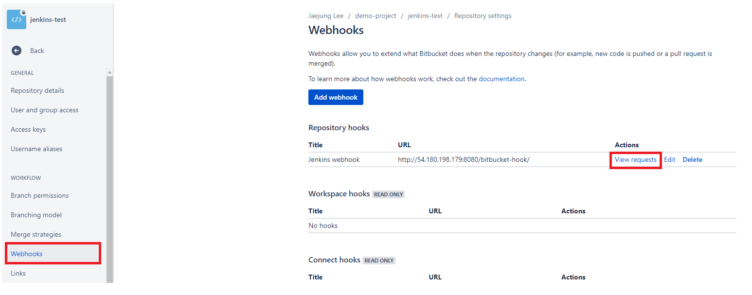Open Merge strategies page
This screenshot has width=752, height=295.
(x=36, y=234)
